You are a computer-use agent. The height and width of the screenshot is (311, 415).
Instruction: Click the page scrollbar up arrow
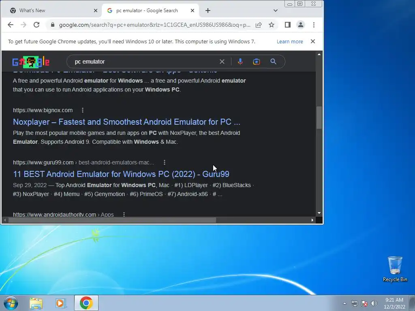coord(319,54)
